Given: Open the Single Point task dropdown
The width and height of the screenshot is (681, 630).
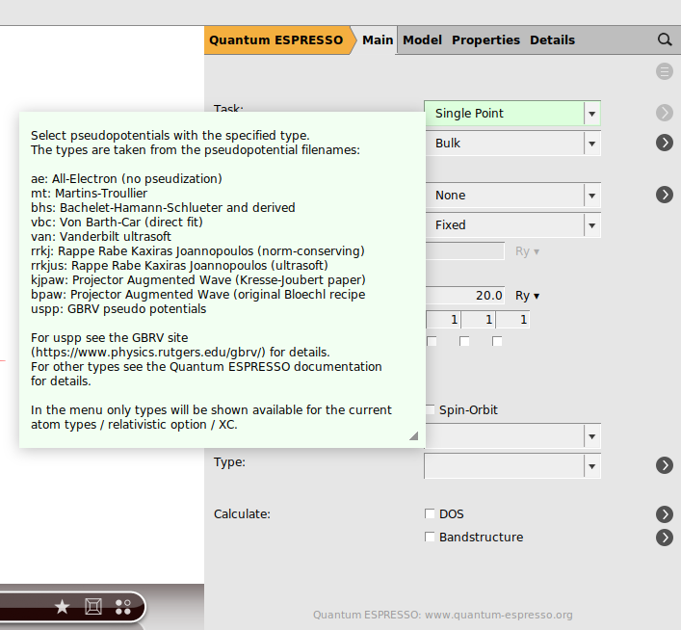Looking at the screenshot, I should pyautogui.click(x=512, y=114).
